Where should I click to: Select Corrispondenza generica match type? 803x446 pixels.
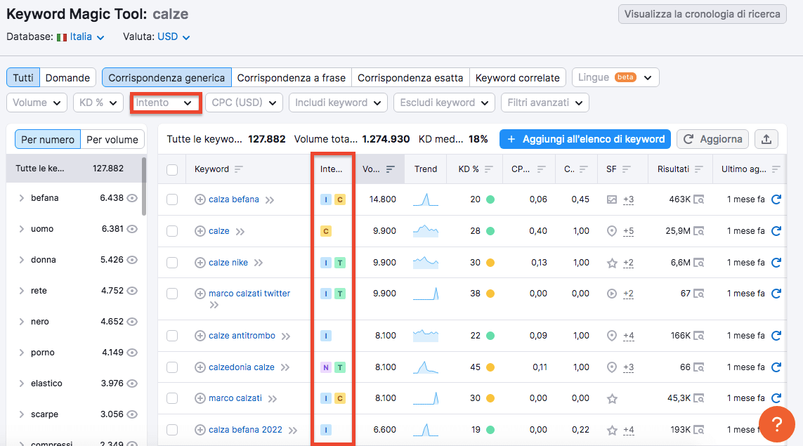tap(167, 78)
